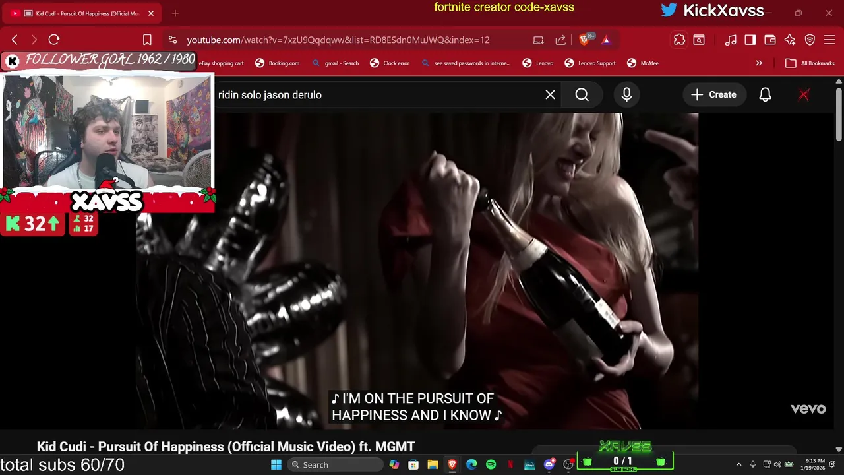Open File Explorer from the taskbar
The width and height of the screenshot is (844, 475).
coord(433,464)
